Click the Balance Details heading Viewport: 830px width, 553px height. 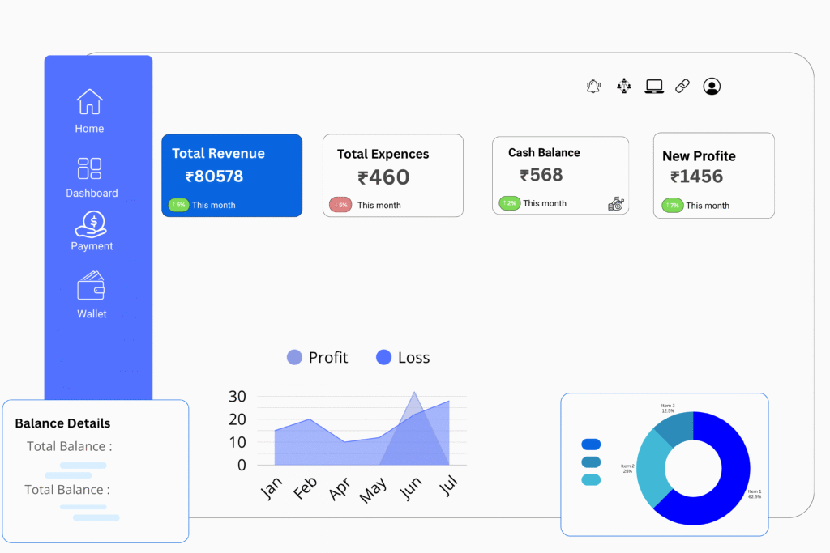(x=62, y=423)
